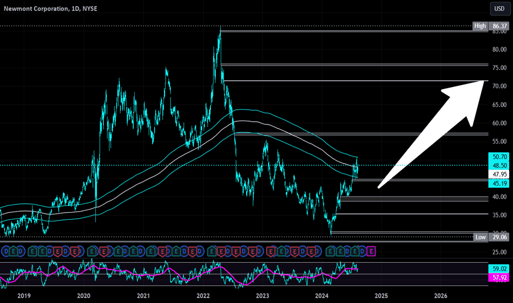
Task: Click the 25.00 price axis label
Action: 500,252
